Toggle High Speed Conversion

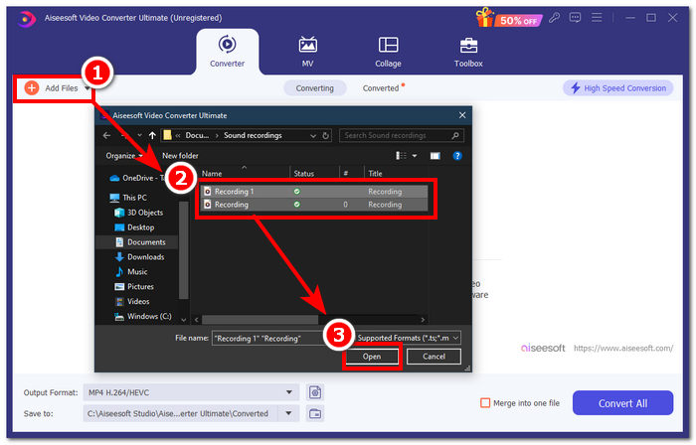click(x=618, y=88)
